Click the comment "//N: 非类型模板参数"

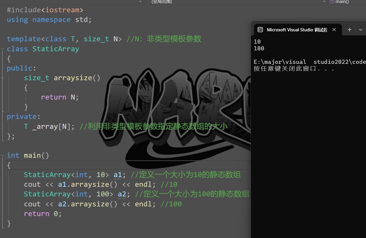click(x=164, y=39)
